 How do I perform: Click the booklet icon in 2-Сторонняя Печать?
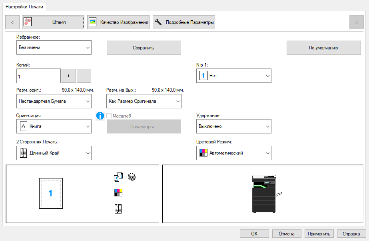click(23, 153)
